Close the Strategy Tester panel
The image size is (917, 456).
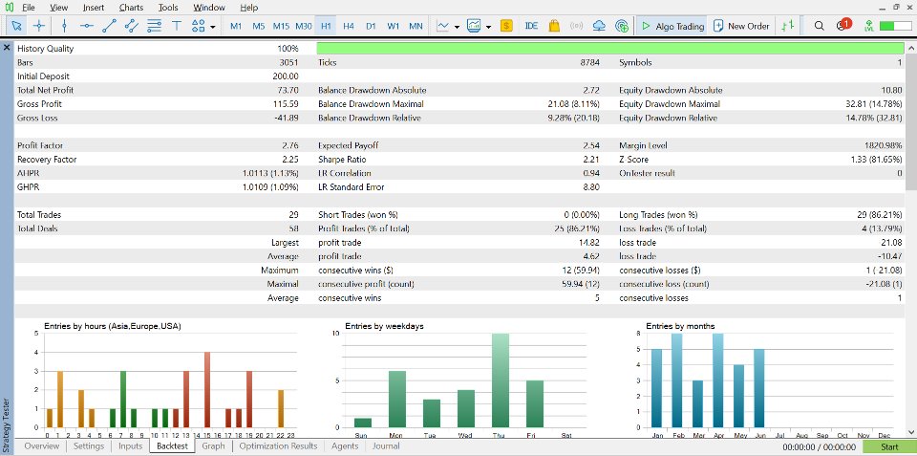pyautogui.click(x=7, y=48)
